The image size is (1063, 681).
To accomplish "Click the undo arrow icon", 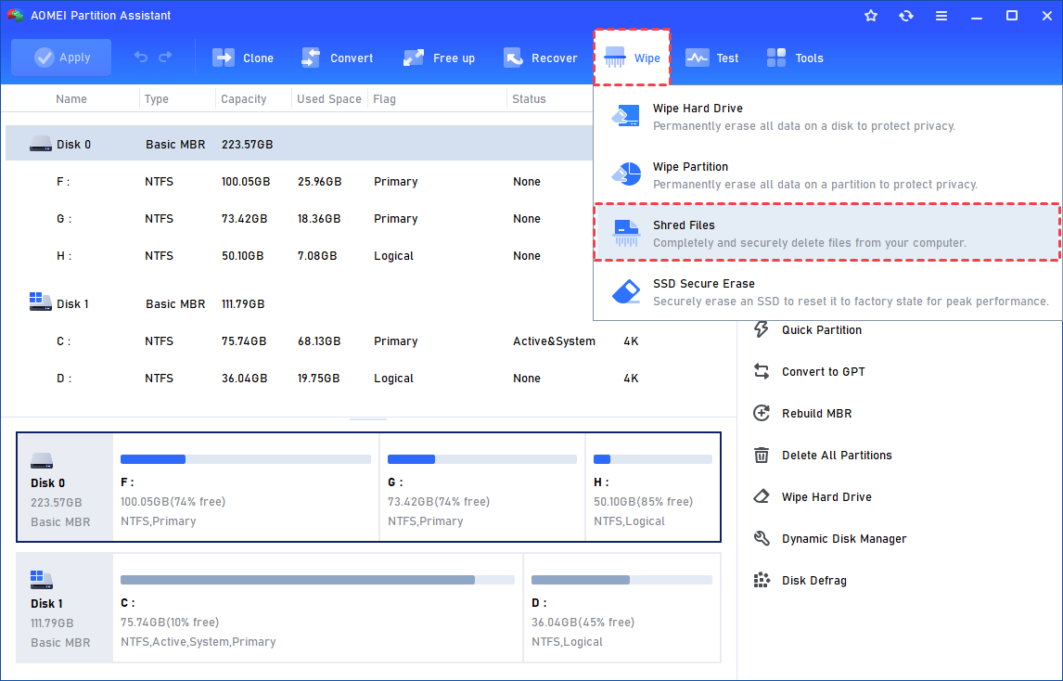I will [x=141, y=58].
